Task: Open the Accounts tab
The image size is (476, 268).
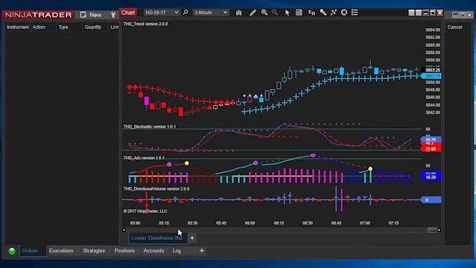Action: coord(153,251)
